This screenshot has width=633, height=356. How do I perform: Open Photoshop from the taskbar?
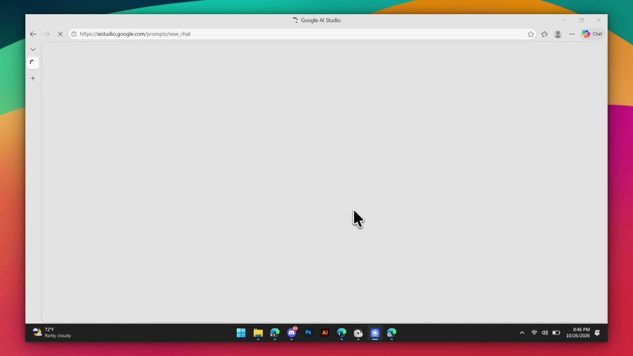tap(309, 332)
